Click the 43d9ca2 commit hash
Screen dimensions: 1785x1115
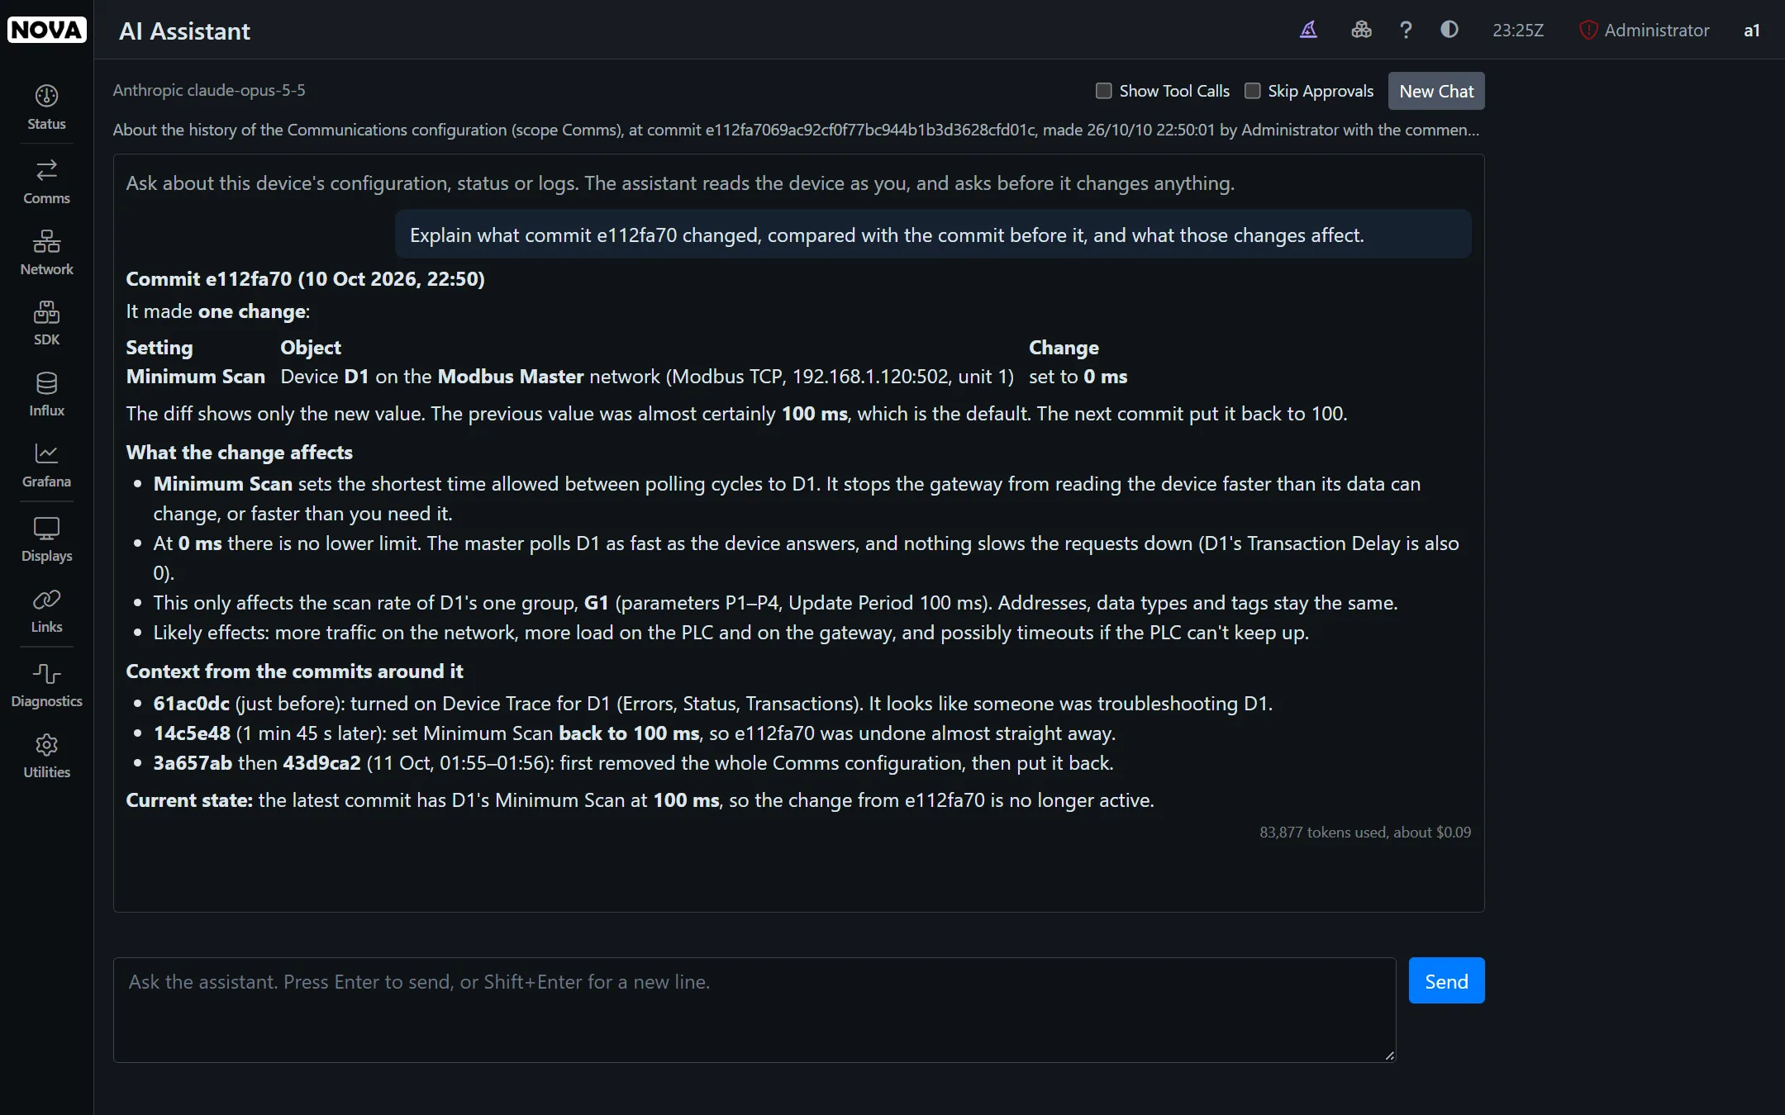coord(321,763)
